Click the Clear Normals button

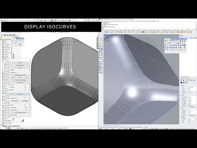pyautogui.click(x=25, y=101)
